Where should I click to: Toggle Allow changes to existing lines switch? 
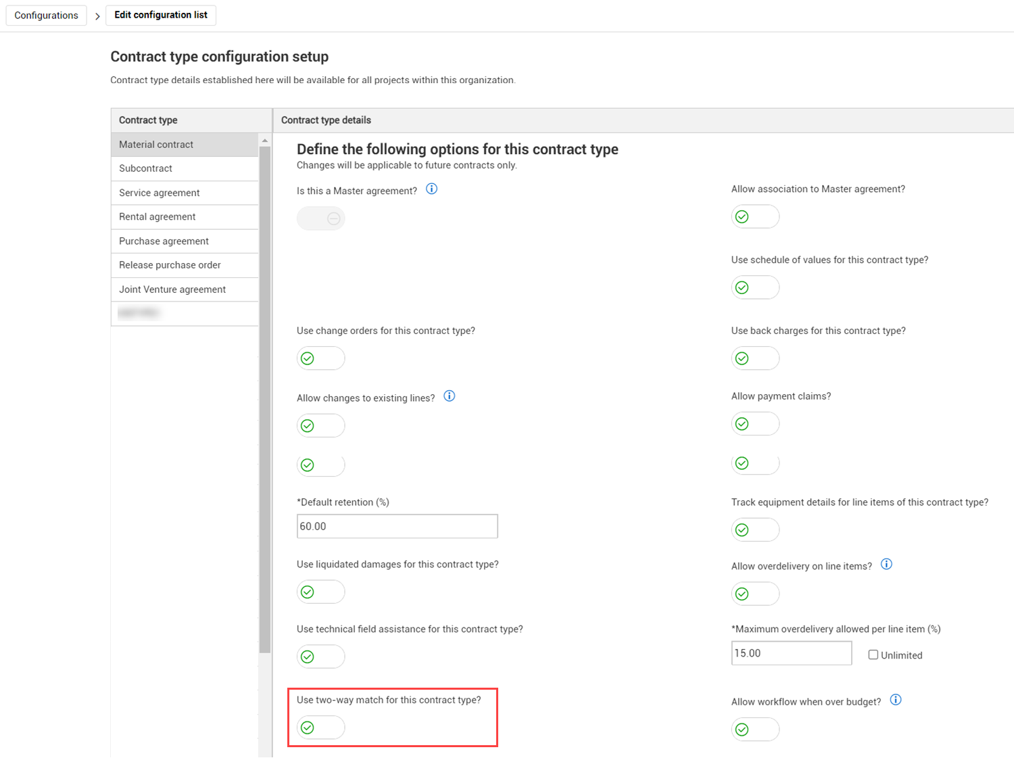pyautogui.click(x=321, y=425)
